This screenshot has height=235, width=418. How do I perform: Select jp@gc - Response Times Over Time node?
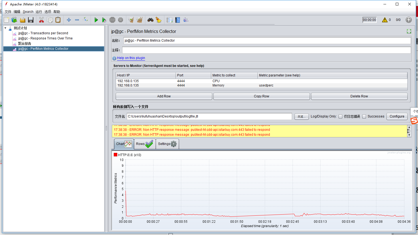(x=45, y=38)
